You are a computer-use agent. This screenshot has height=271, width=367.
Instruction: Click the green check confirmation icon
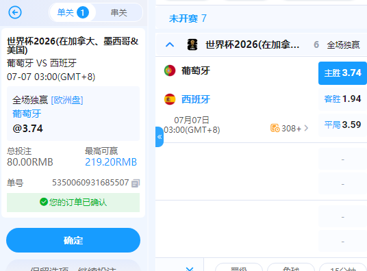[x=44, y=202]
